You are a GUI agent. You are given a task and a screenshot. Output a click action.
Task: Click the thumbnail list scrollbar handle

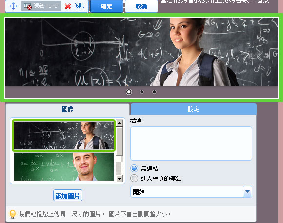coord(120,142)
